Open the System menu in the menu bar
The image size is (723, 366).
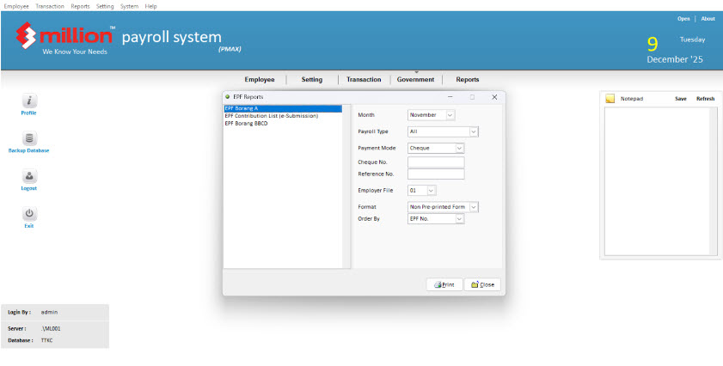tap(129, 7)
